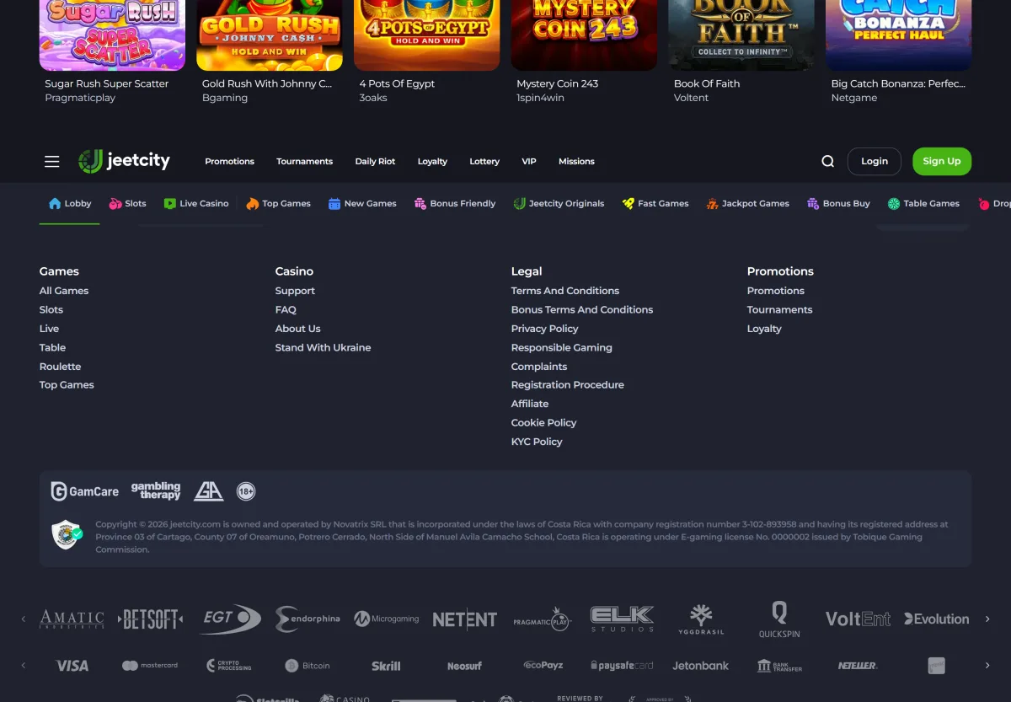Click the Skrill payment logo
The image size is (1011, 702).
click(x=386, y=666)
